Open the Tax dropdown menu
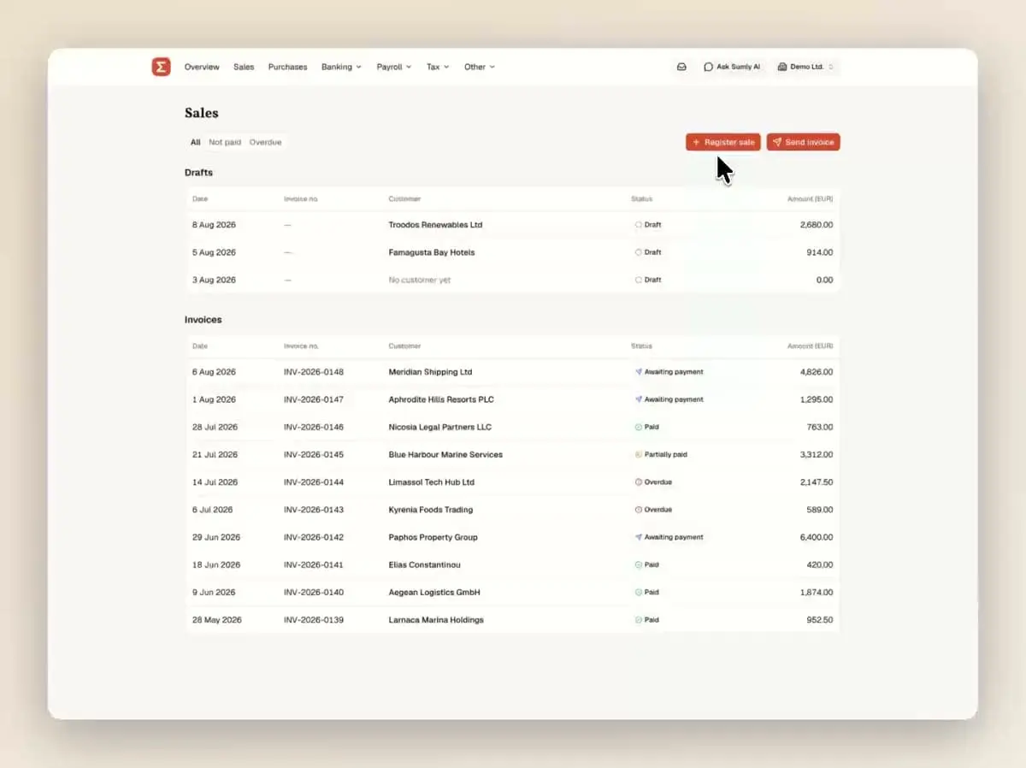 pyautogui.click(x=438, y=67)
